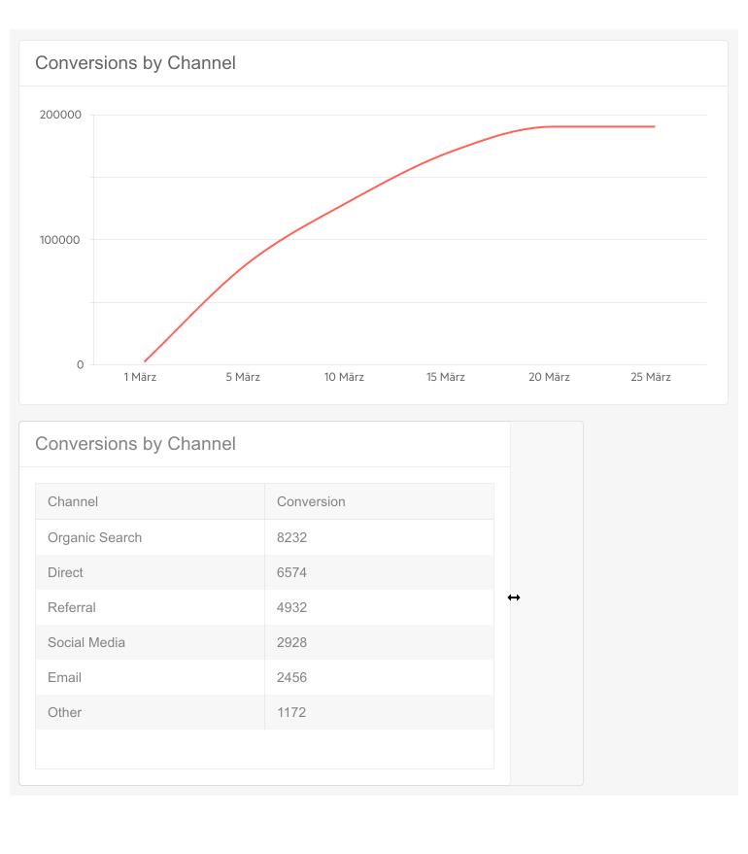Image resolution: width=748 pixels, height=854 pixels.
Task: Sort by the Conversion column header
Action: tap(311, 501)
